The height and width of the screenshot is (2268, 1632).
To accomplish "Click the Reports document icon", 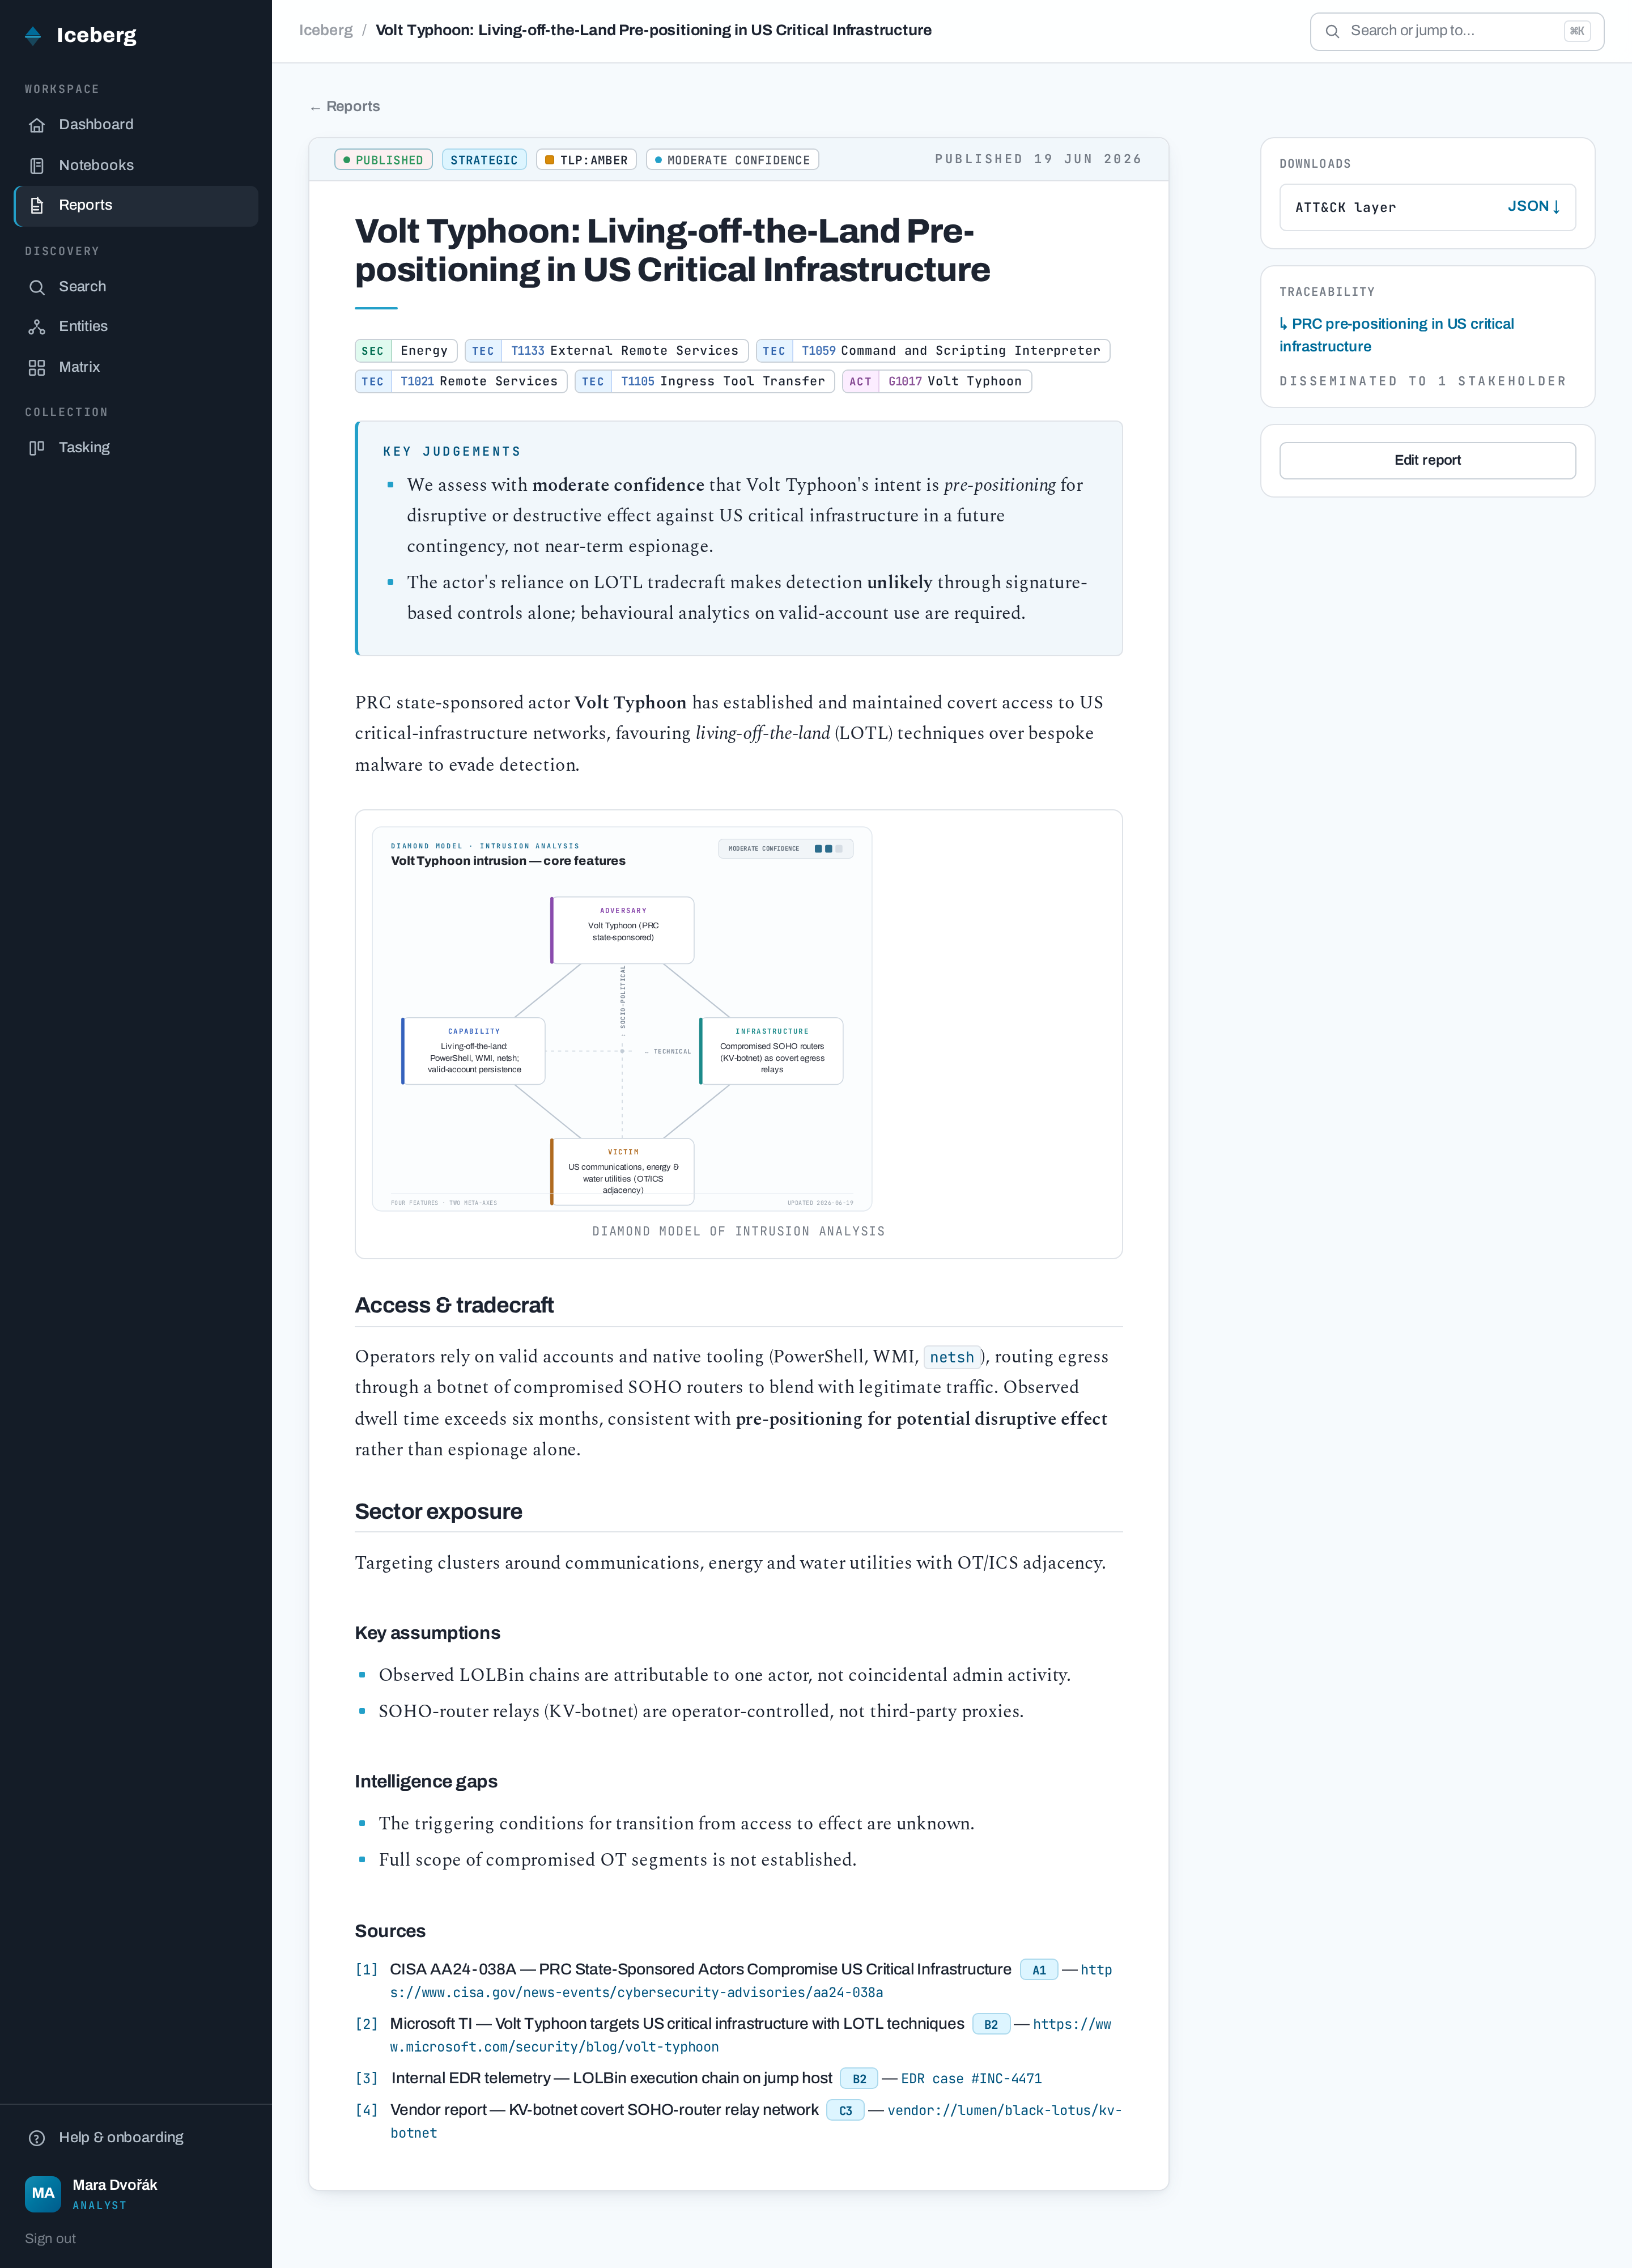I will [x=37, y=206].
